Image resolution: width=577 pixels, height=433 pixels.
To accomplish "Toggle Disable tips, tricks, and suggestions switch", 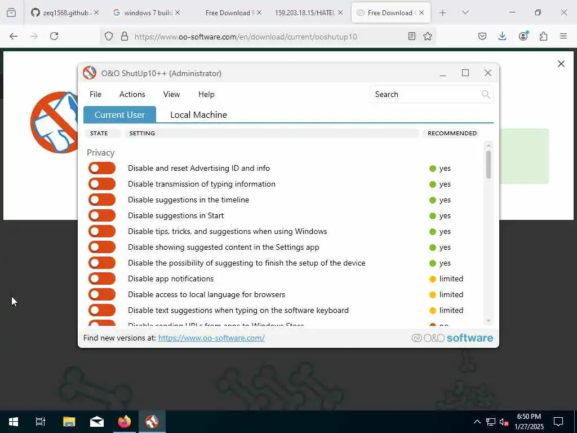I will click(x=102, y=232).
